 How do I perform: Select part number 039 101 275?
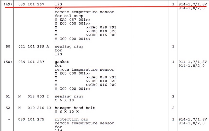[31, 119]
